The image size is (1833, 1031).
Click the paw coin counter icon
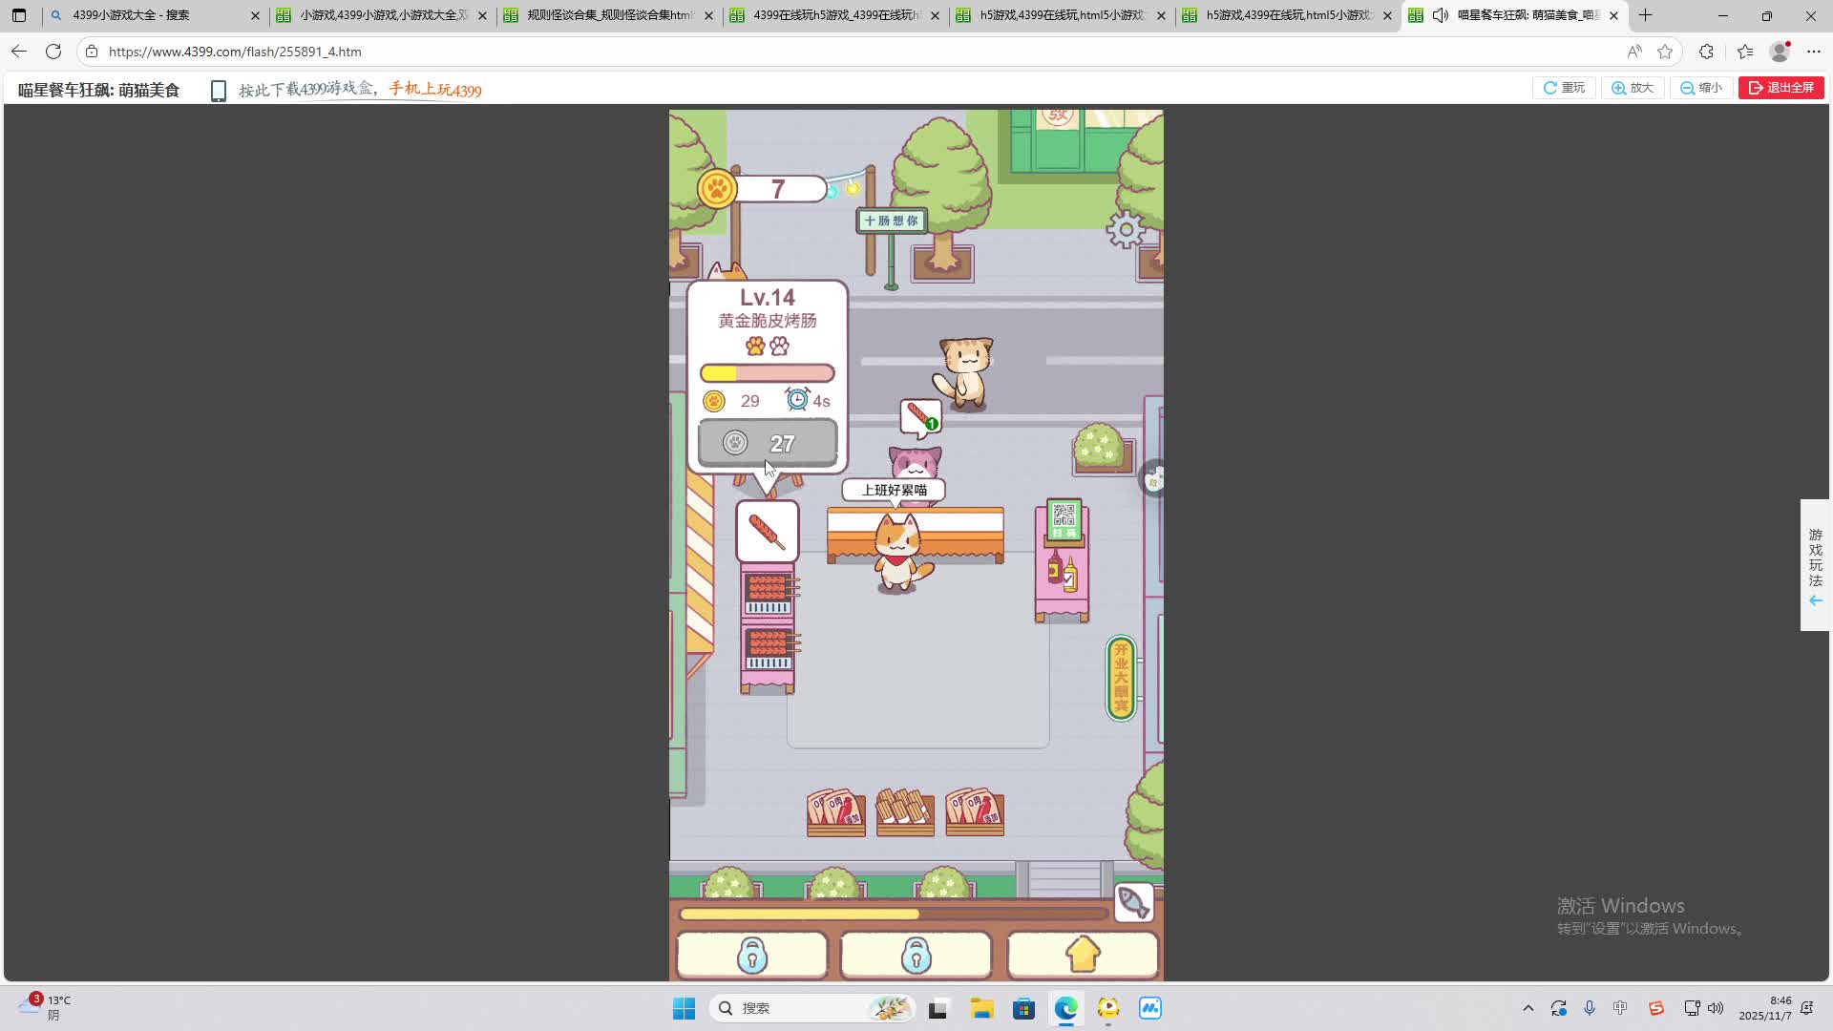click(716, 189)
